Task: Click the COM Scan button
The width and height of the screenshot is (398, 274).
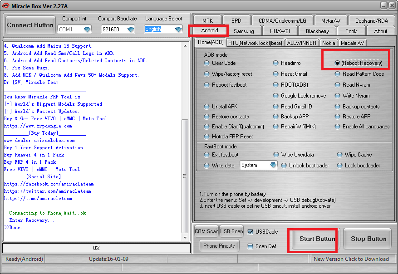Action: (206, 231)
